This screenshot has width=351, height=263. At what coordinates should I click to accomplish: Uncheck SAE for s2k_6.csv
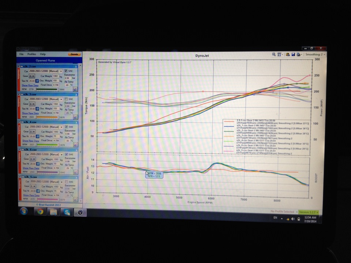coord(67,154)
